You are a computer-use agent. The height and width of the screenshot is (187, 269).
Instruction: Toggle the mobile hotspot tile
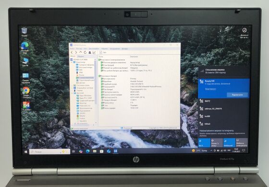242,143
